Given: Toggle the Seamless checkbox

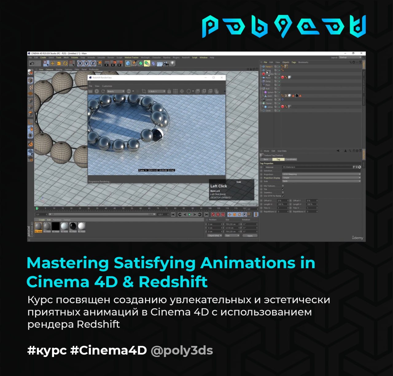Looking at the screenshot, I should 283,193.
